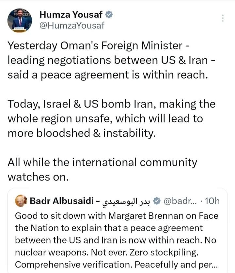Click the @HumzaYousaf handle

(72, 25)
